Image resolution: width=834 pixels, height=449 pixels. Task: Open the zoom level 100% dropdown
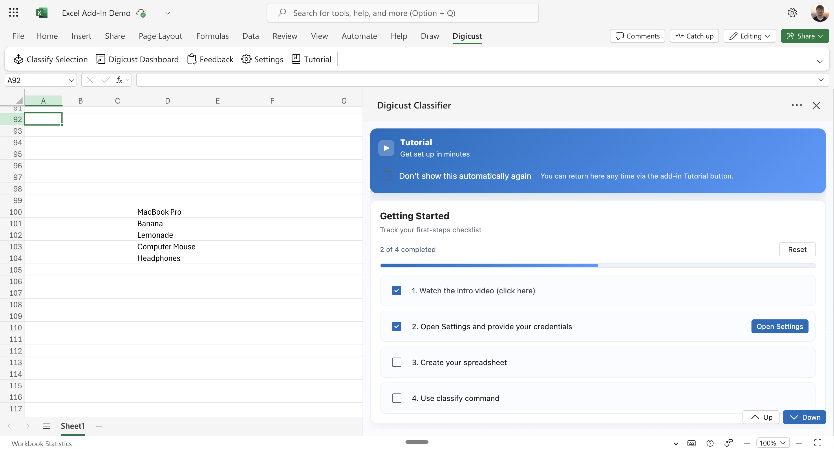click(x=773, y=443)
